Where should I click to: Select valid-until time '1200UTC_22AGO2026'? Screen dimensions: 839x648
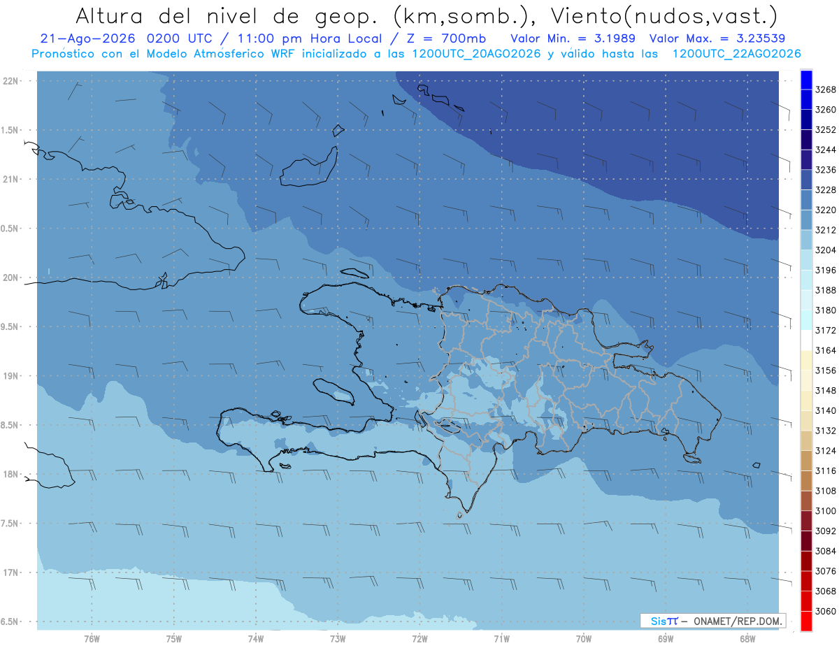click(x=736, y=53)
